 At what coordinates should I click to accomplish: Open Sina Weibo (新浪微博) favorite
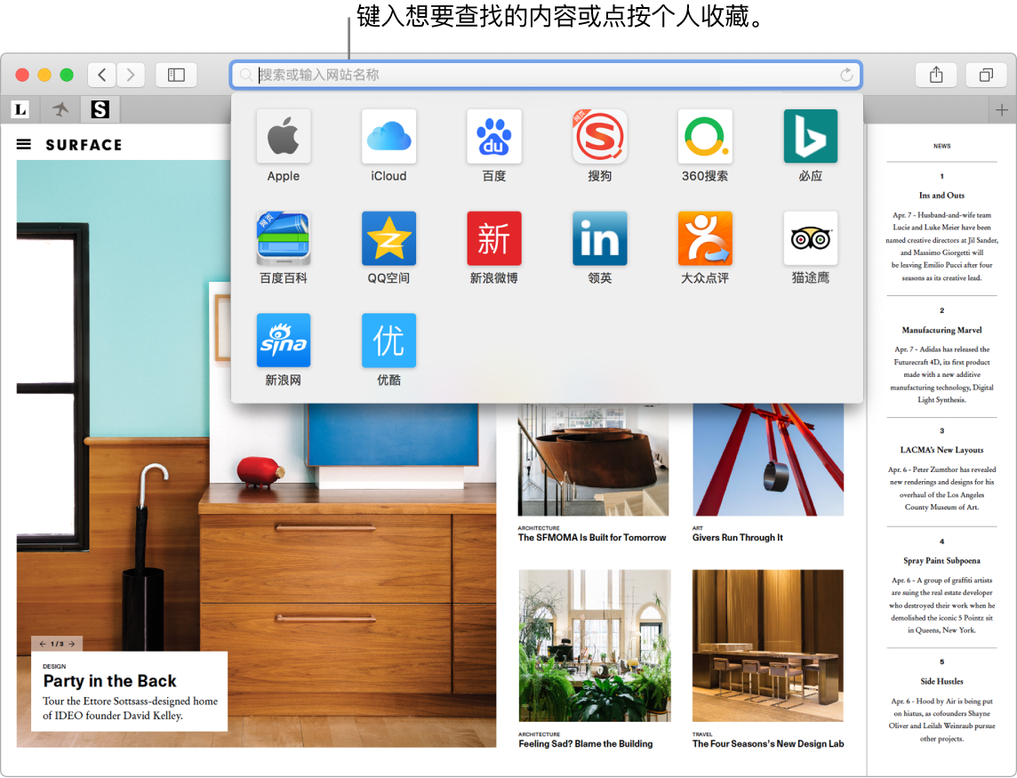point(493,237)
